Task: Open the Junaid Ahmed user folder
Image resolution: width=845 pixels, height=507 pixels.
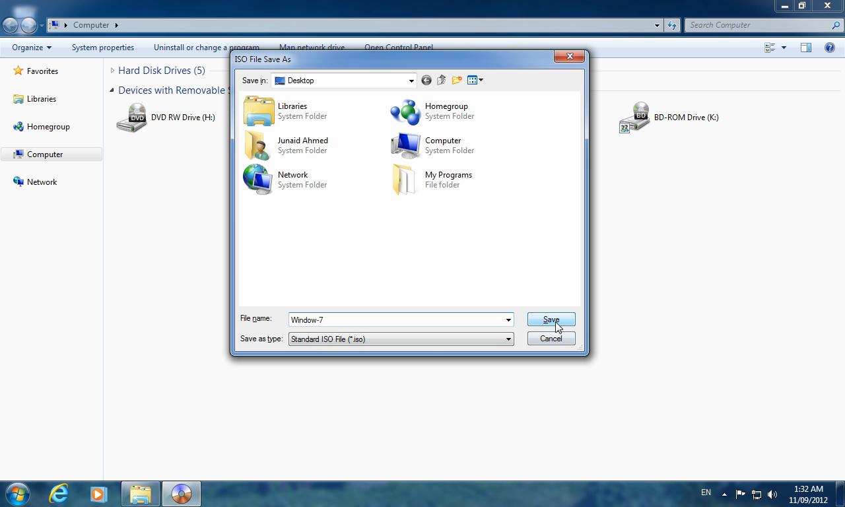Action: coord(259,145)
